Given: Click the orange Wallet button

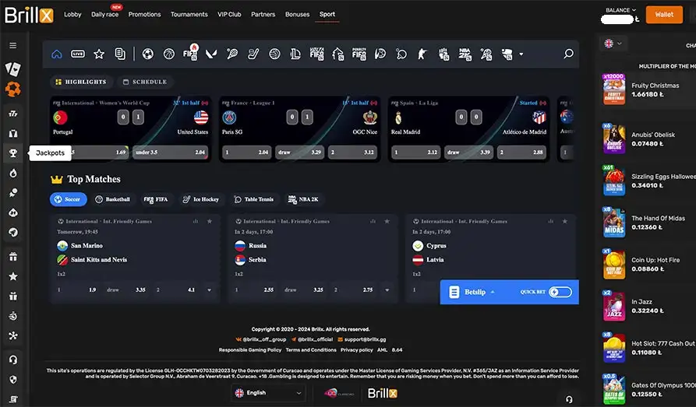Looking at the screenshot, I should (x=664, y=15).
